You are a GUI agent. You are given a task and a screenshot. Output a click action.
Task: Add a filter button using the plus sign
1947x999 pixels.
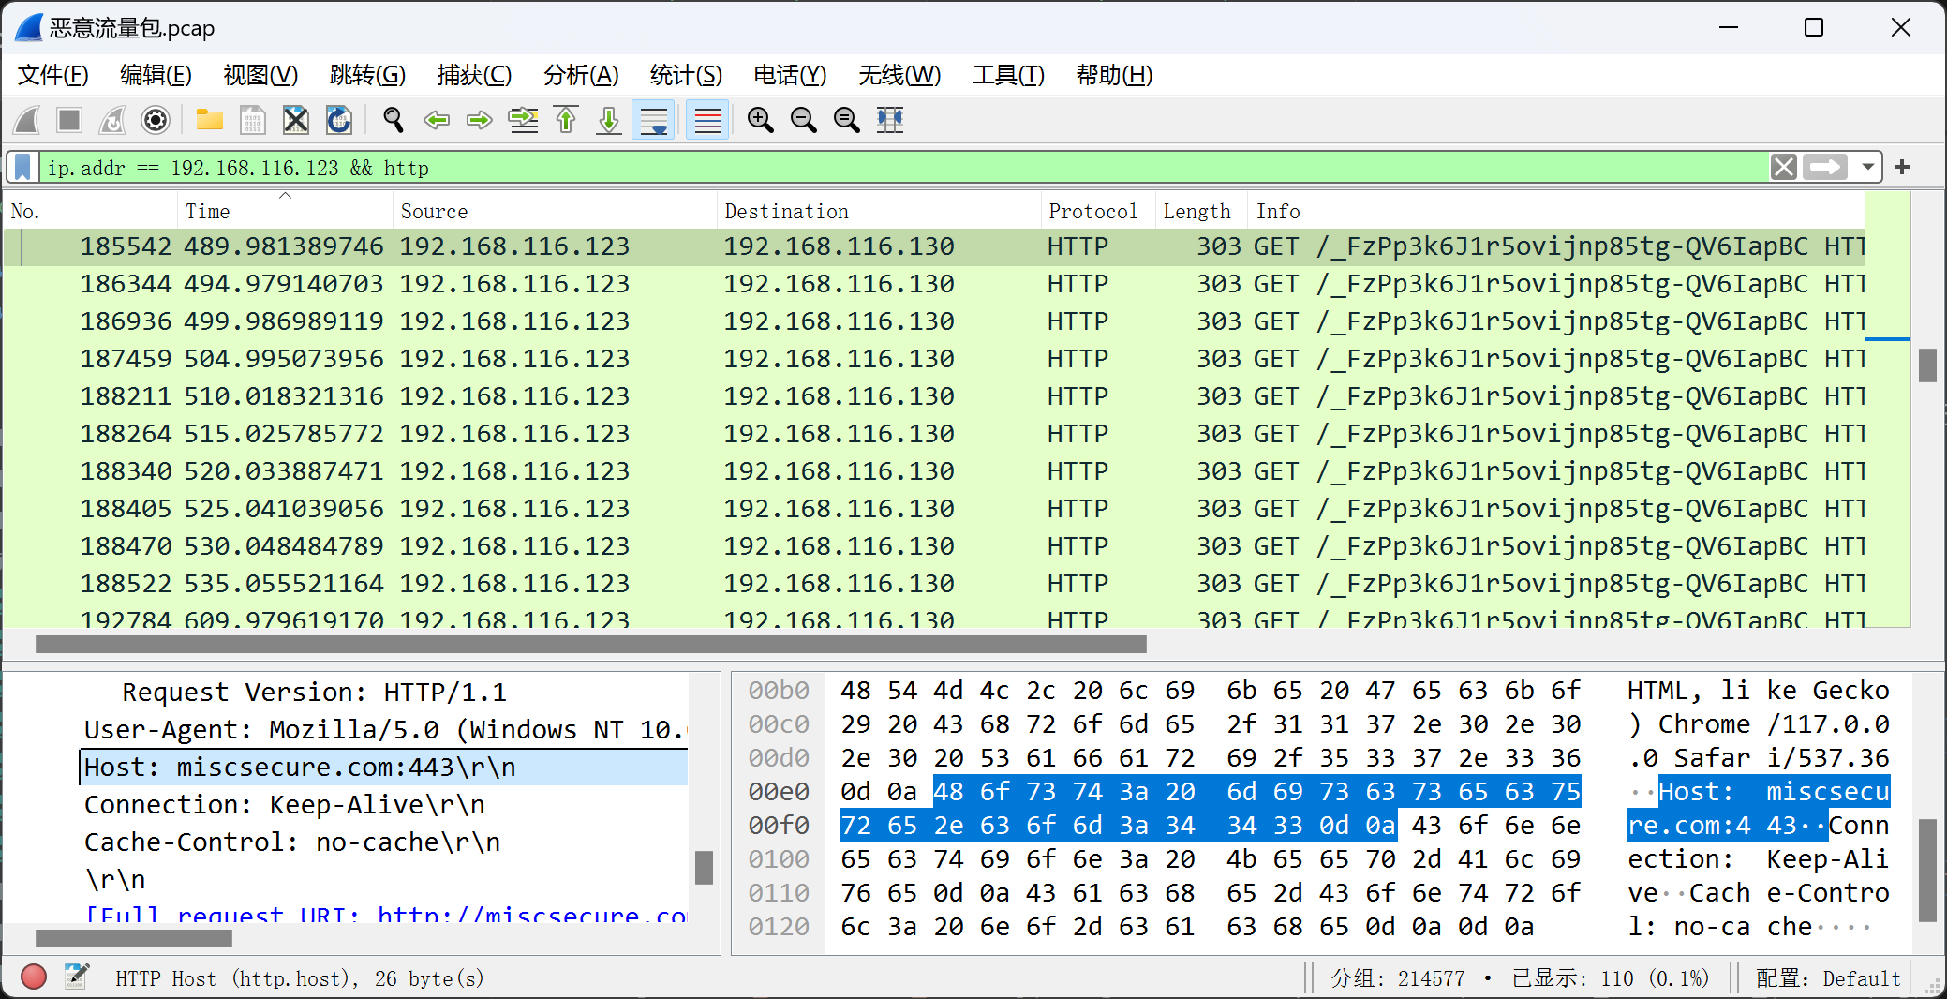(x=1902, y=168)
